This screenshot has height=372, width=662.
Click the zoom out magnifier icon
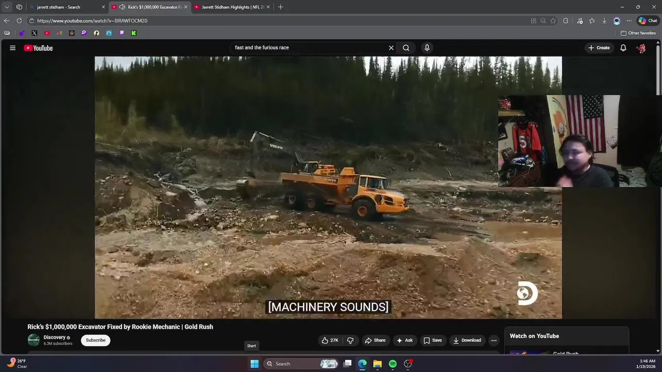[543, 21]
